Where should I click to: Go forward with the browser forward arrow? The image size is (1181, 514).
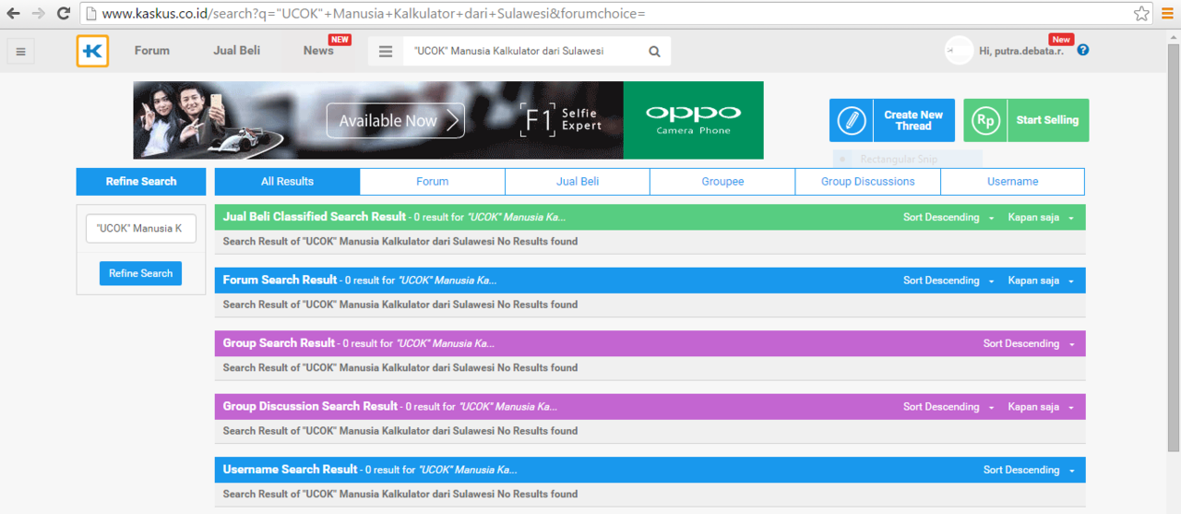pyautogui.click(x=39, y=14)
